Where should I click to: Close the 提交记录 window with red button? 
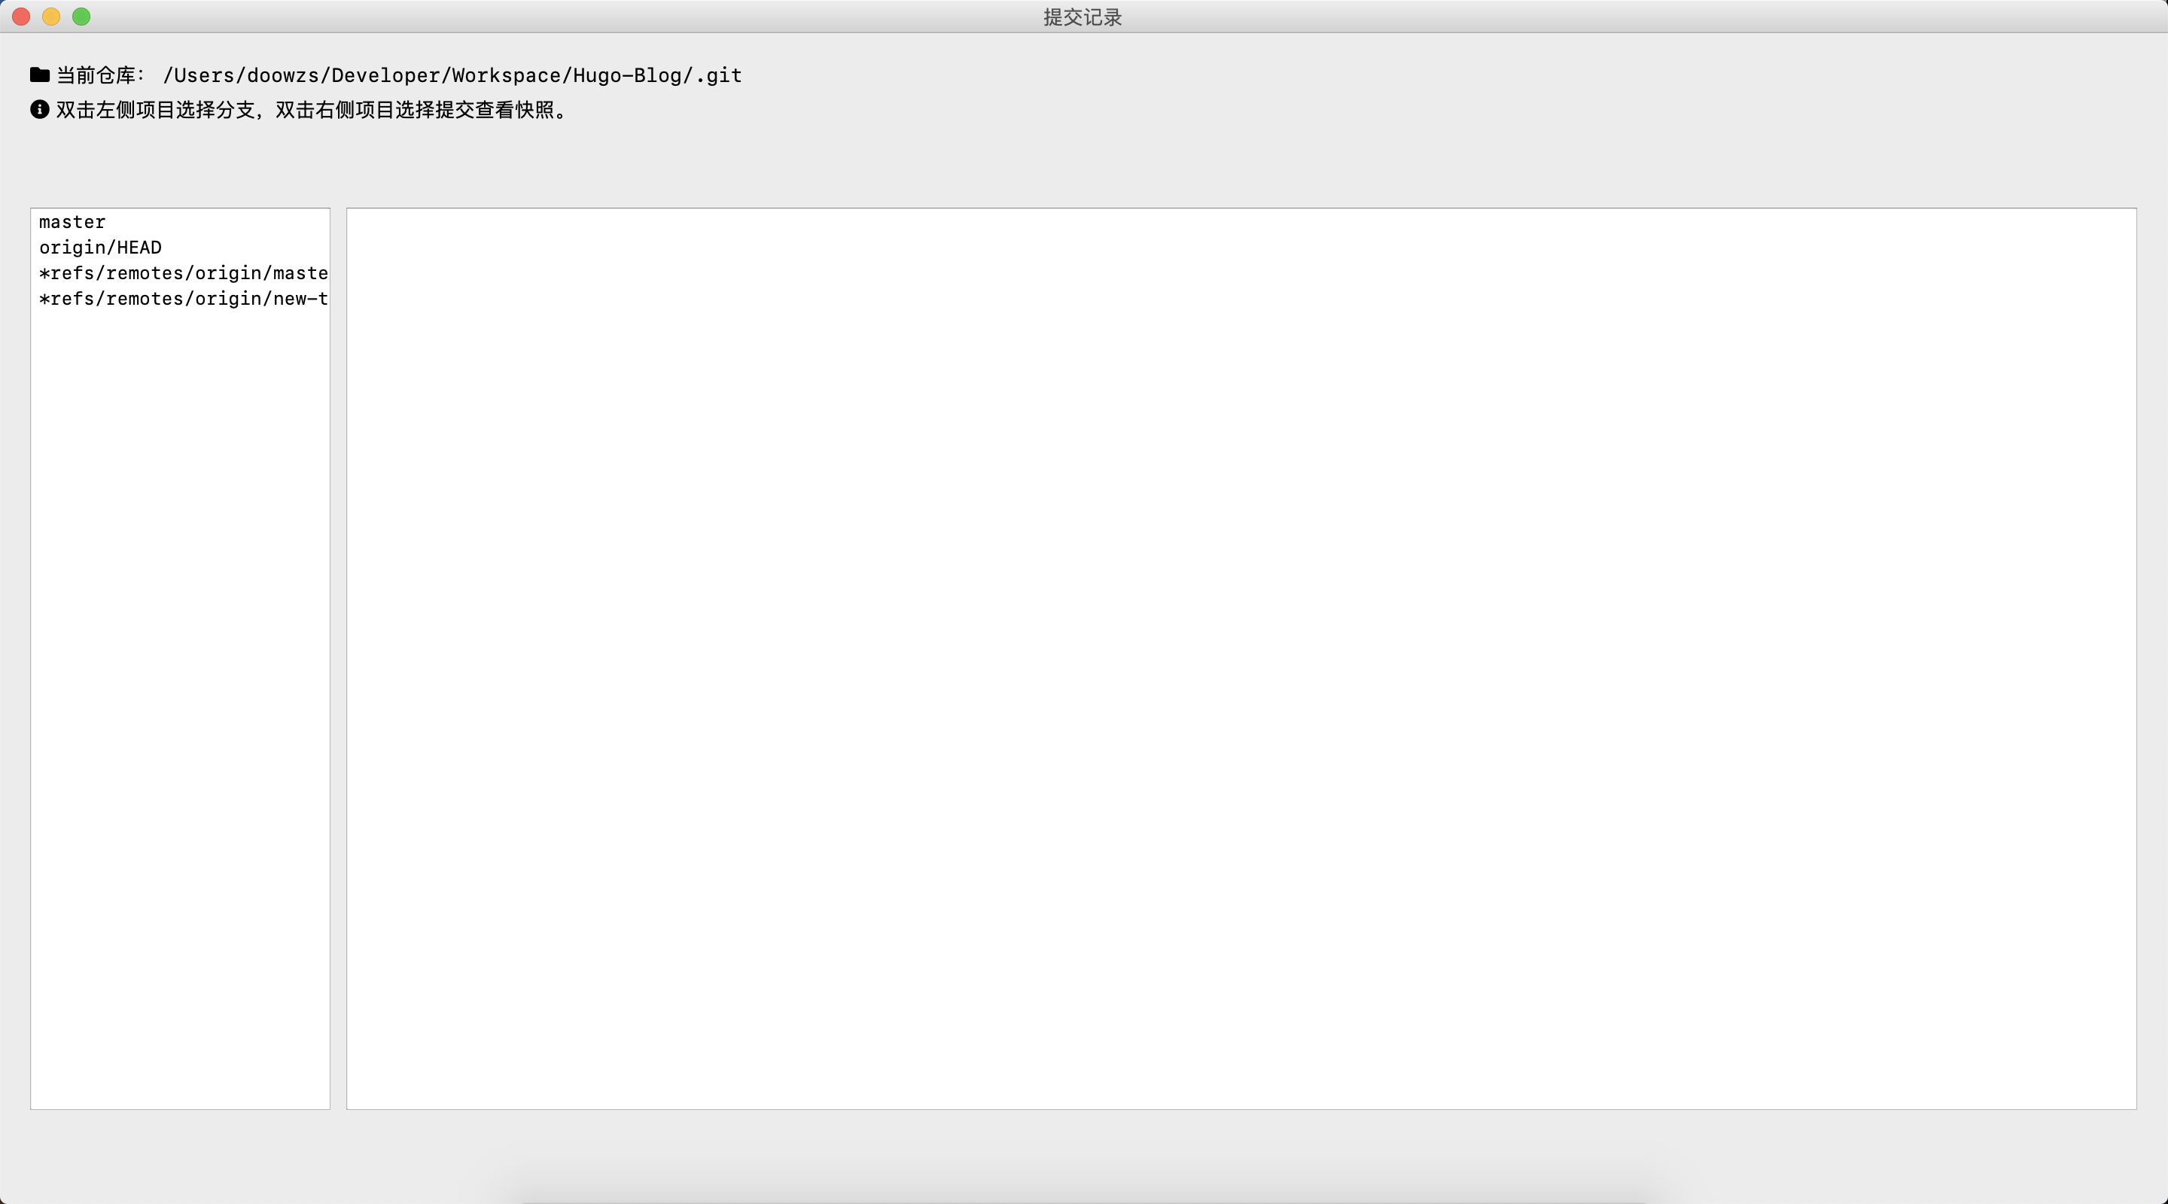(21, 17)
